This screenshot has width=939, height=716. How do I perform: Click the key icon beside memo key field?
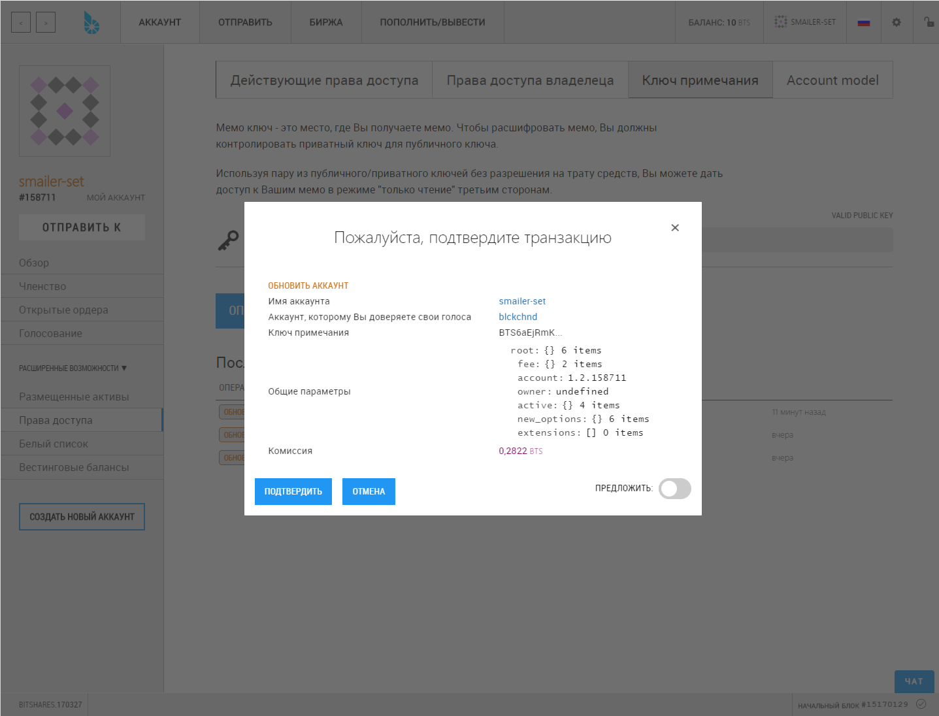coord(228,240)
